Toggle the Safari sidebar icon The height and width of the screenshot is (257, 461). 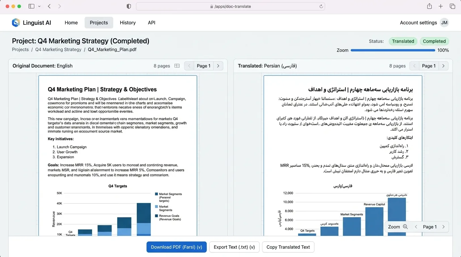[31, 6]
